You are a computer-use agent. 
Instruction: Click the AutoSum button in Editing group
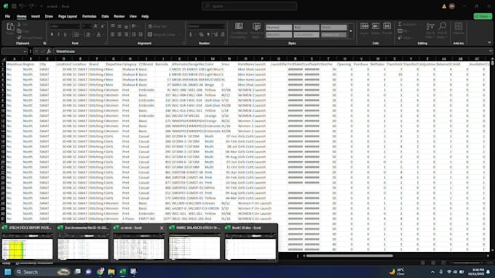click(x=407, y=25)
